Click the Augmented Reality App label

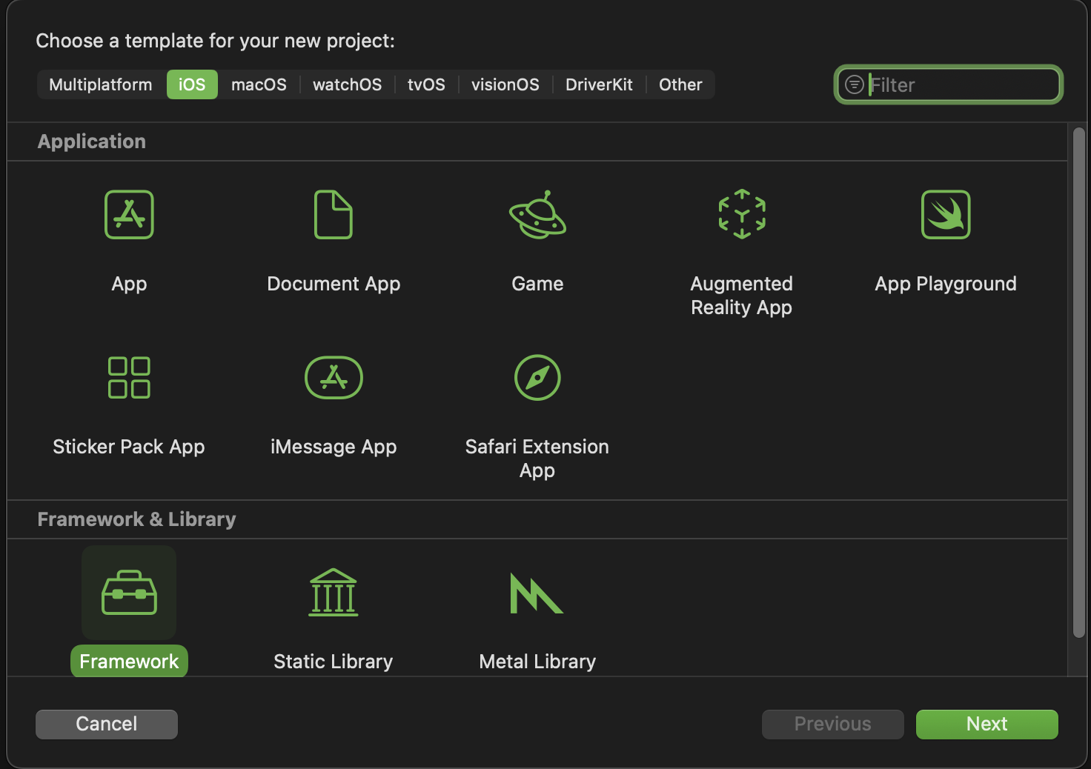pyautogui.click(x=742, y=296)
